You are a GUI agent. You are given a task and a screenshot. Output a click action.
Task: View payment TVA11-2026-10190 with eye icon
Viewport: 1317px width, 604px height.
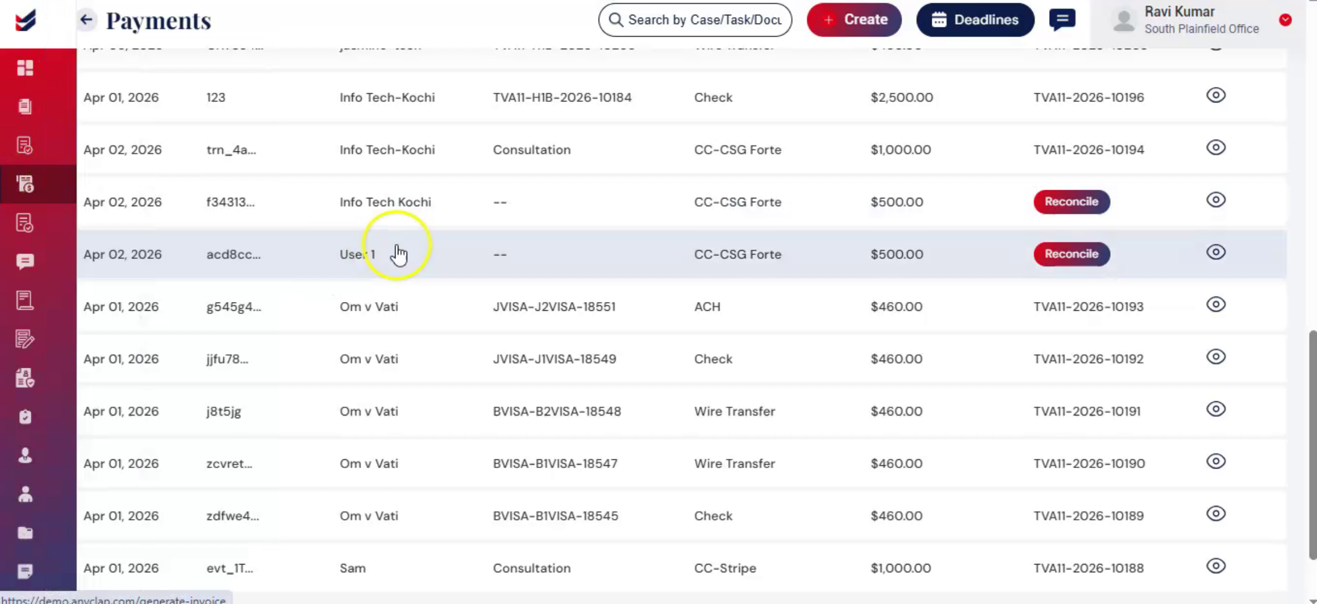[x=1215, y=461]
